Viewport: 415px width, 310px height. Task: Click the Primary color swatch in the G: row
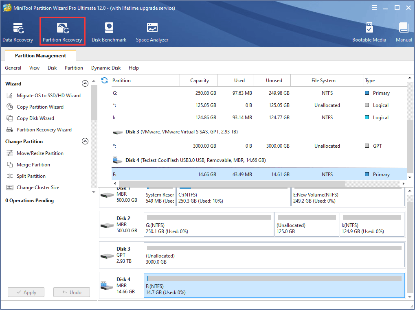pos(367,93)
